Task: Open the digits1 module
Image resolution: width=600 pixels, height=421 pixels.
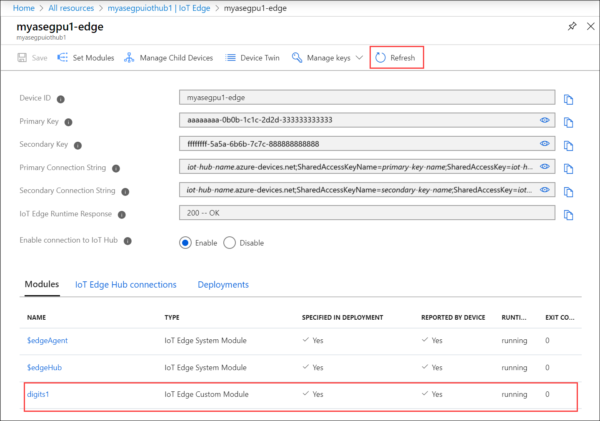Action: point(38,394)
